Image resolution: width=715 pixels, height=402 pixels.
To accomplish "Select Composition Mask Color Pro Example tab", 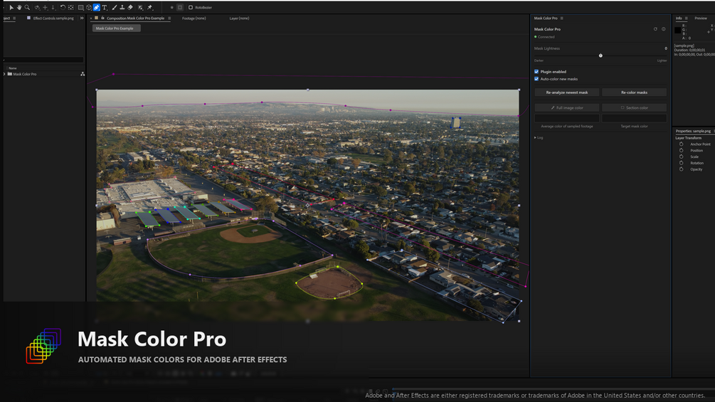I will (135, 18).
